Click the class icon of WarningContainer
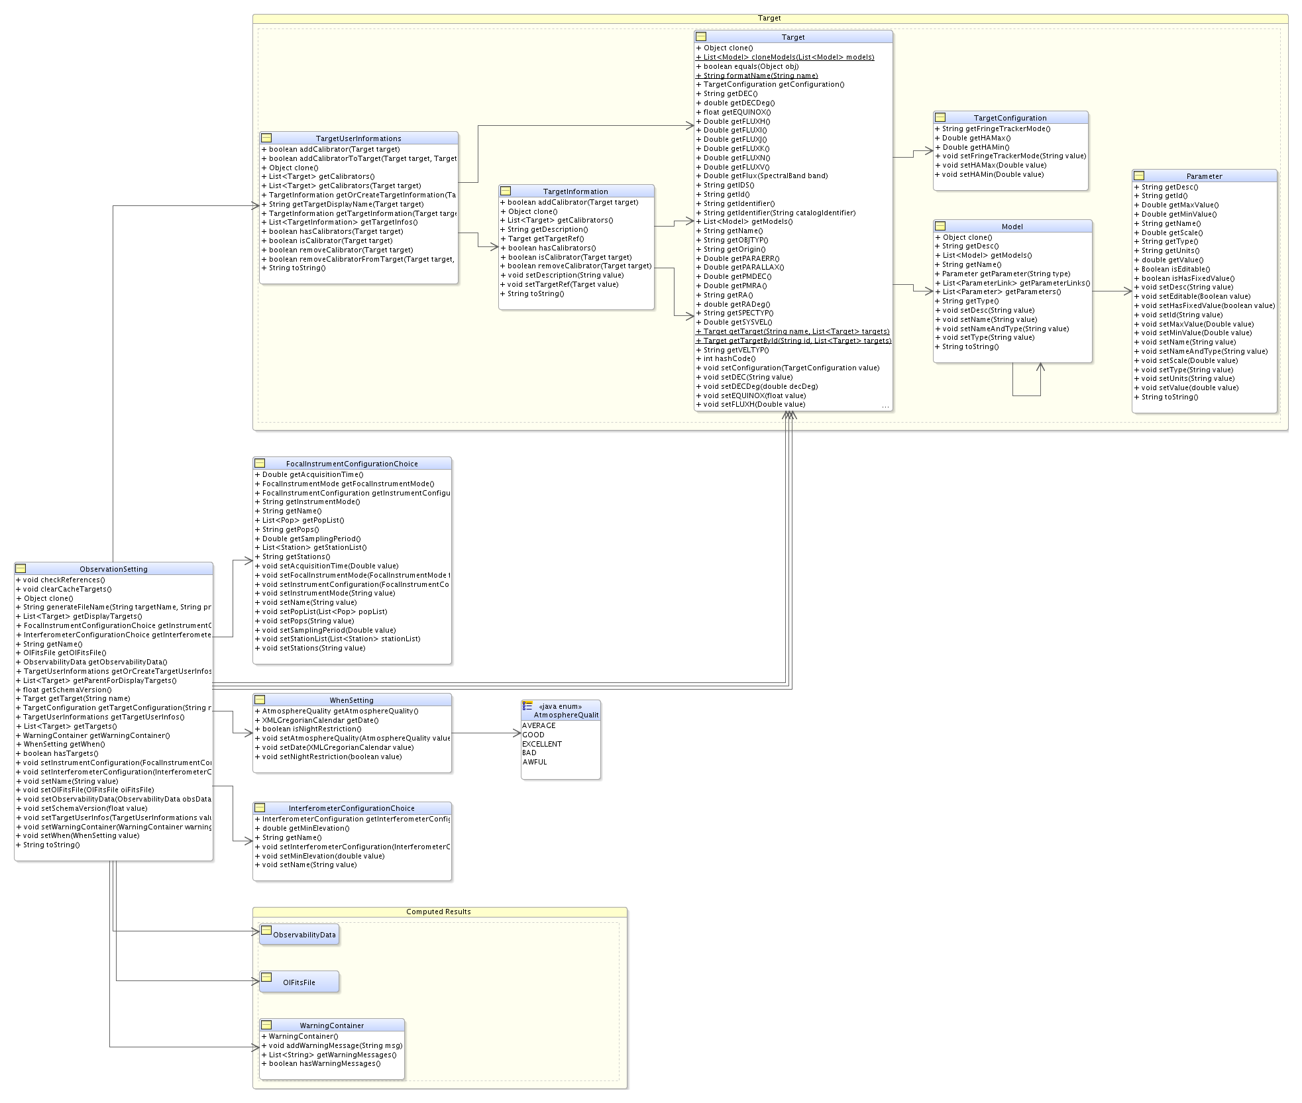The width and height of the screenshot is (1302, 1103). (266, 1025)
